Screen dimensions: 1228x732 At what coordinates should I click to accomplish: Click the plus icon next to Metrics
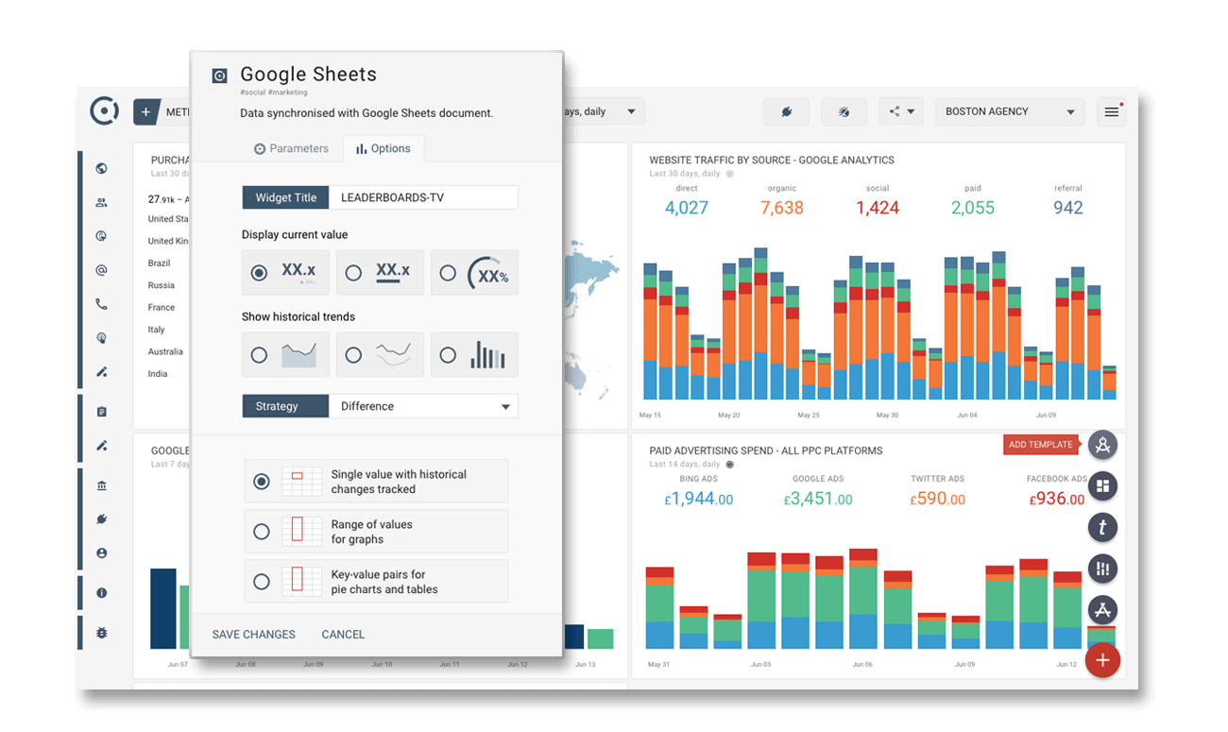coord(145,111)
